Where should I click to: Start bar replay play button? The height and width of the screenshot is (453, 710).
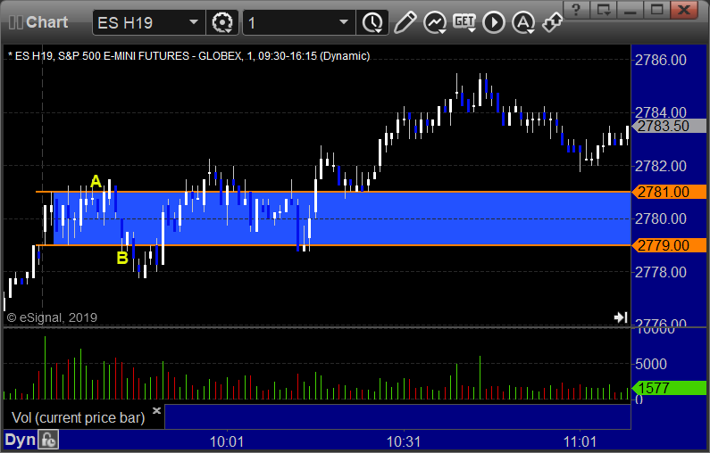(494, 22)
